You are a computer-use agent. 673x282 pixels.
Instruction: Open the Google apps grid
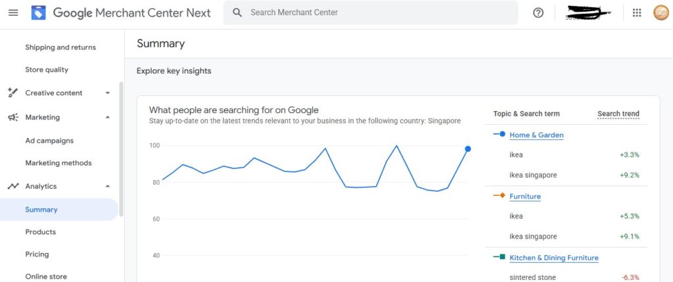tap(636, 12)
